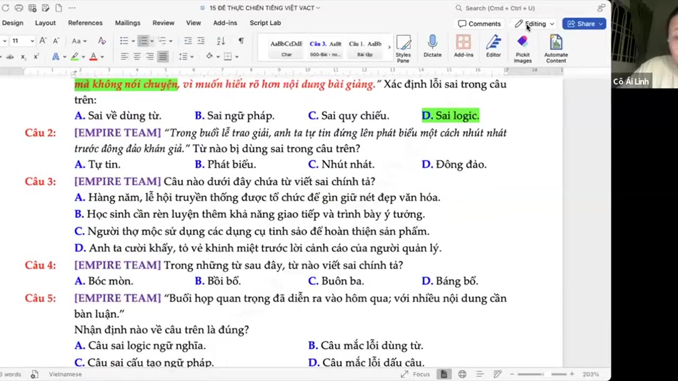The width and height of the screenshot is (678, 381).
Task: Open the Add-ins gallery button
Action: [x=463, y=47]
